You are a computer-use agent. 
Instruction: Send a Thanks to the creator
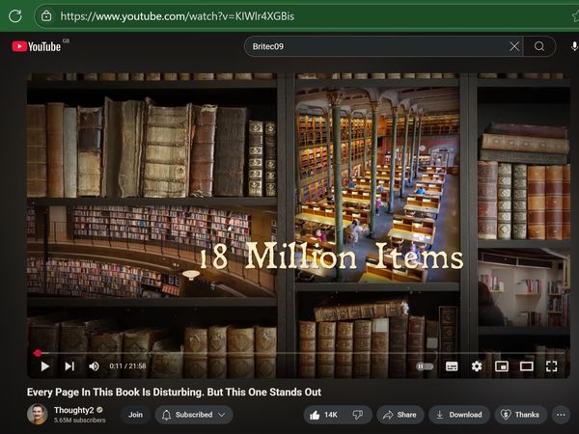click(x=520, y=415)
